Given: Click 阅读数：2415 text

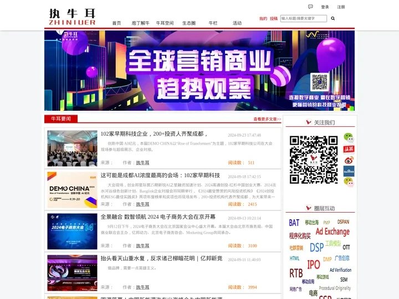Looking at the screenshot, I should (x=243, y=204).
